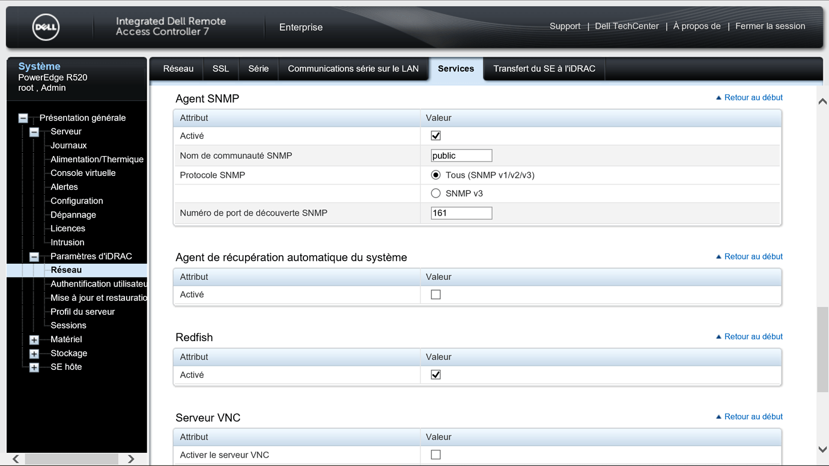Image resolution: width=829 pixels, height=466 pixels.
Task: Click the right scroll arrow under the navigation tree
Action: [x=132, y=458]
